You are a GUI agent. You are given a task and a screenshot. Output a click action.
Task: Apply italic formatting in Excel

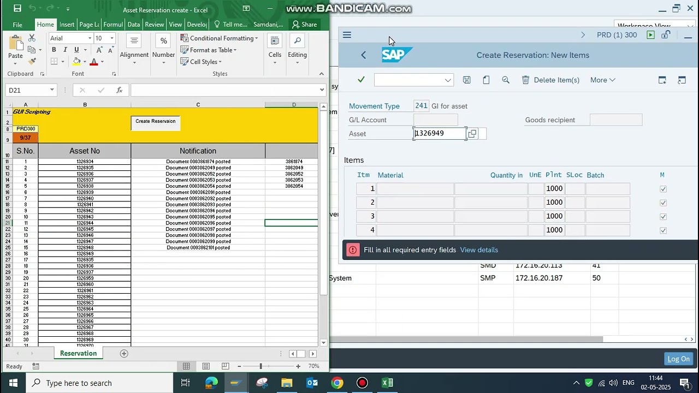pyautogui.click(x=65, y=50)
